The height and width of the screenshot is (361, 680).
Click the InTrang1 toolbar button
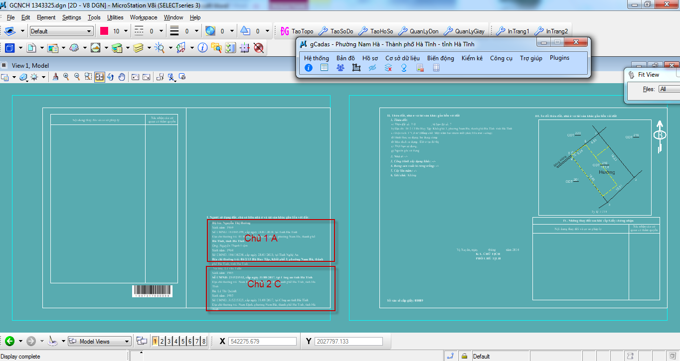click(513, 31)
